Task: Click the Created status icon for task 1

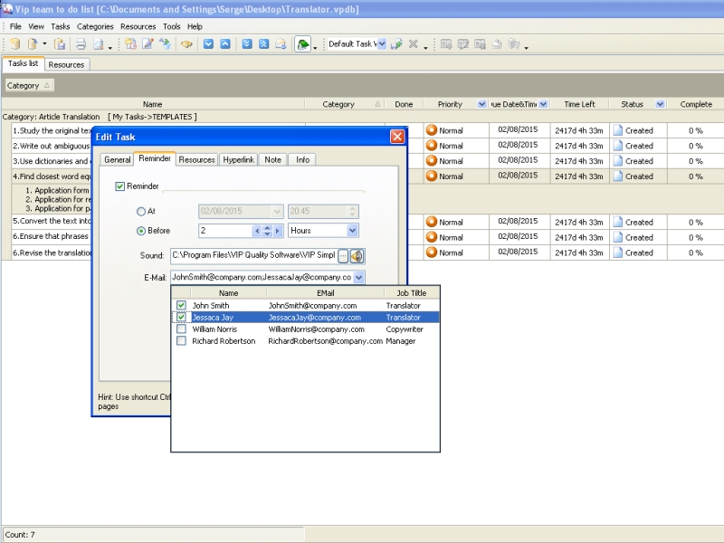Action: (618, 130)
